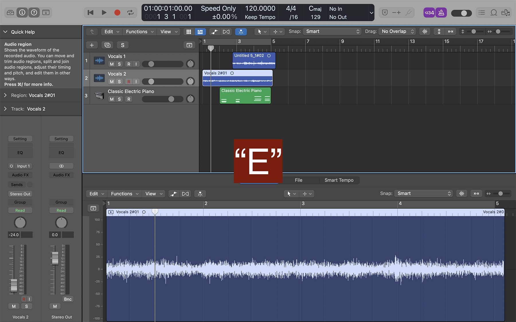The width and height of the screenshot is (516, 322).
Task: Select the Untitled 5_1#02 audio region
Action: coord(254,60)
